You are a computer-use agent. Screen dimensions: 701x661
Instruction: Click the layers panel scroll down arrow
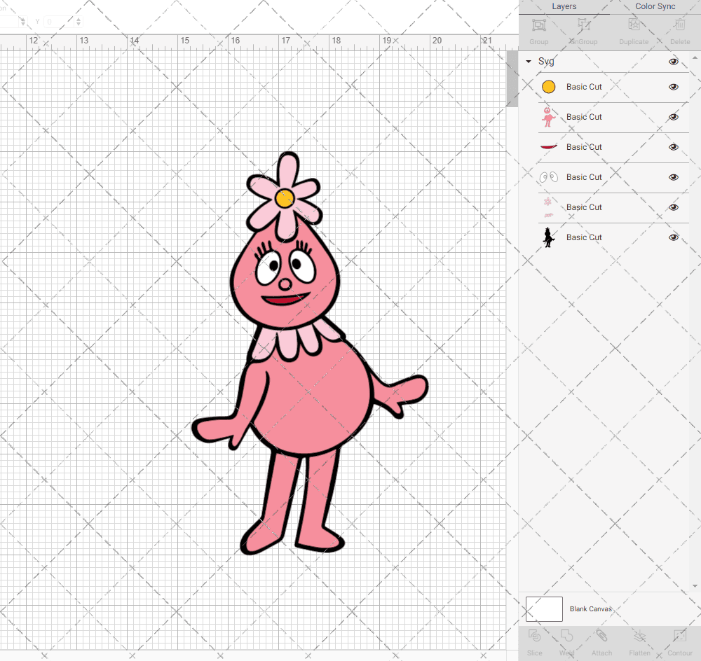[694, 586]
